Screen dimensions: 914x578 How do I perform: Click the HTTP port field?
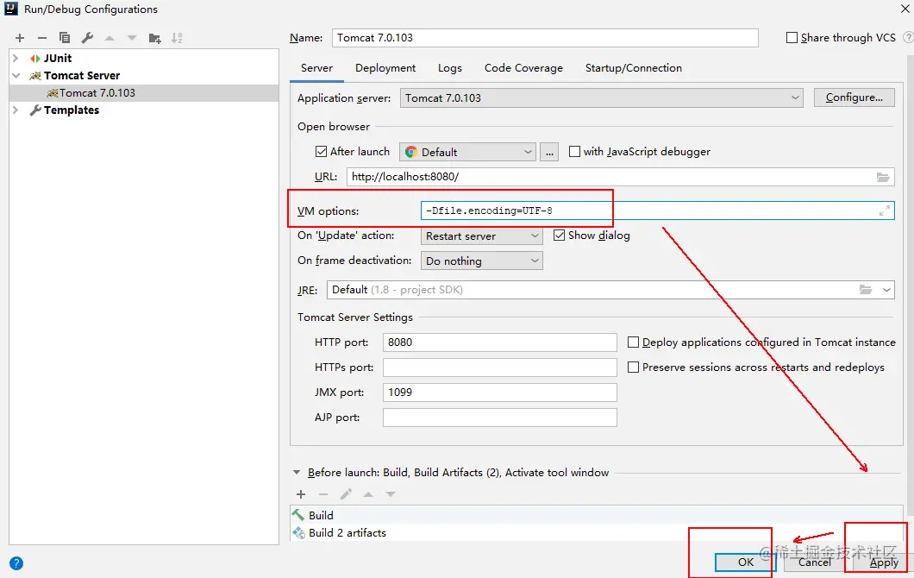tap(499, 342)
